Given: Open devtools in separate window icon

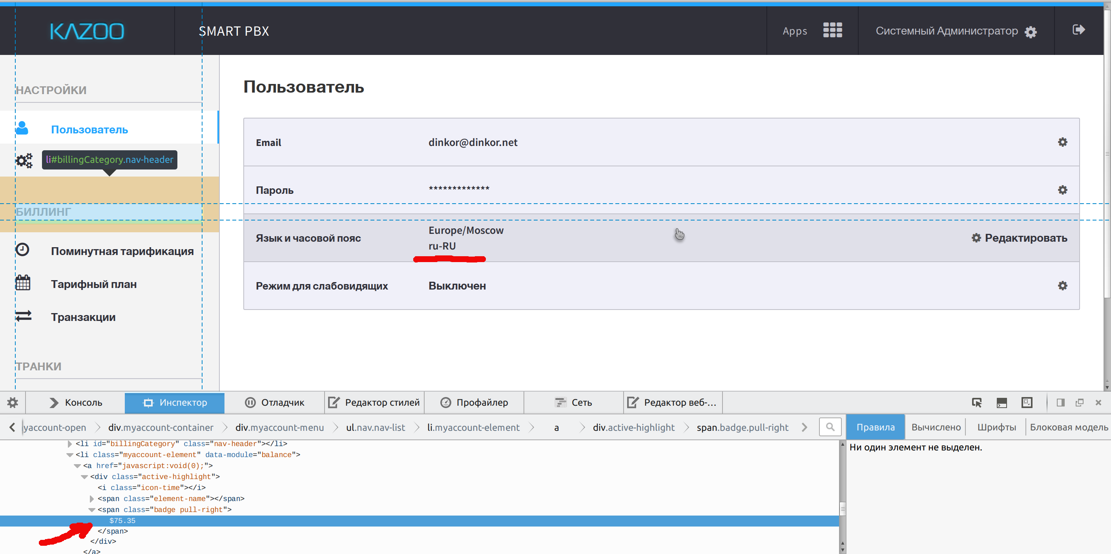Looking at the screenshot, I should (1080, 402).
